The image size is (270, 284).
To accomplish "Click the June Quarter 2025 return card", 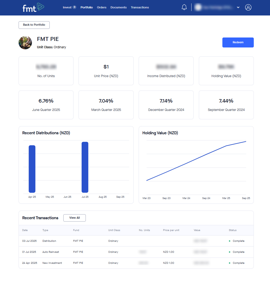I will [x=46, y=105].
